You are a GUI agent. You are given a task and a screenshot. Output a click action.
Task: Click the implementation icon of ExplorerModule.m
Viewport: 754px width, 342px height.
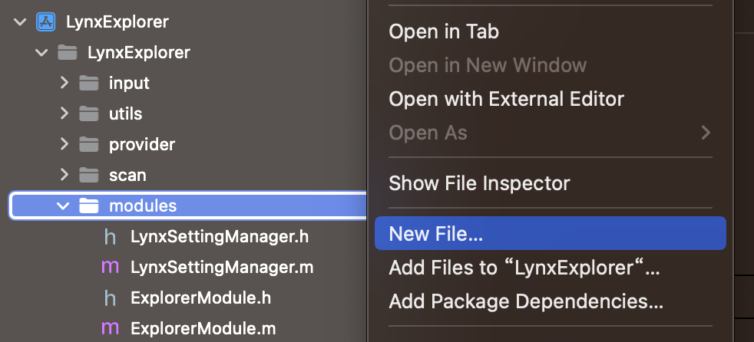coord(110,329)
